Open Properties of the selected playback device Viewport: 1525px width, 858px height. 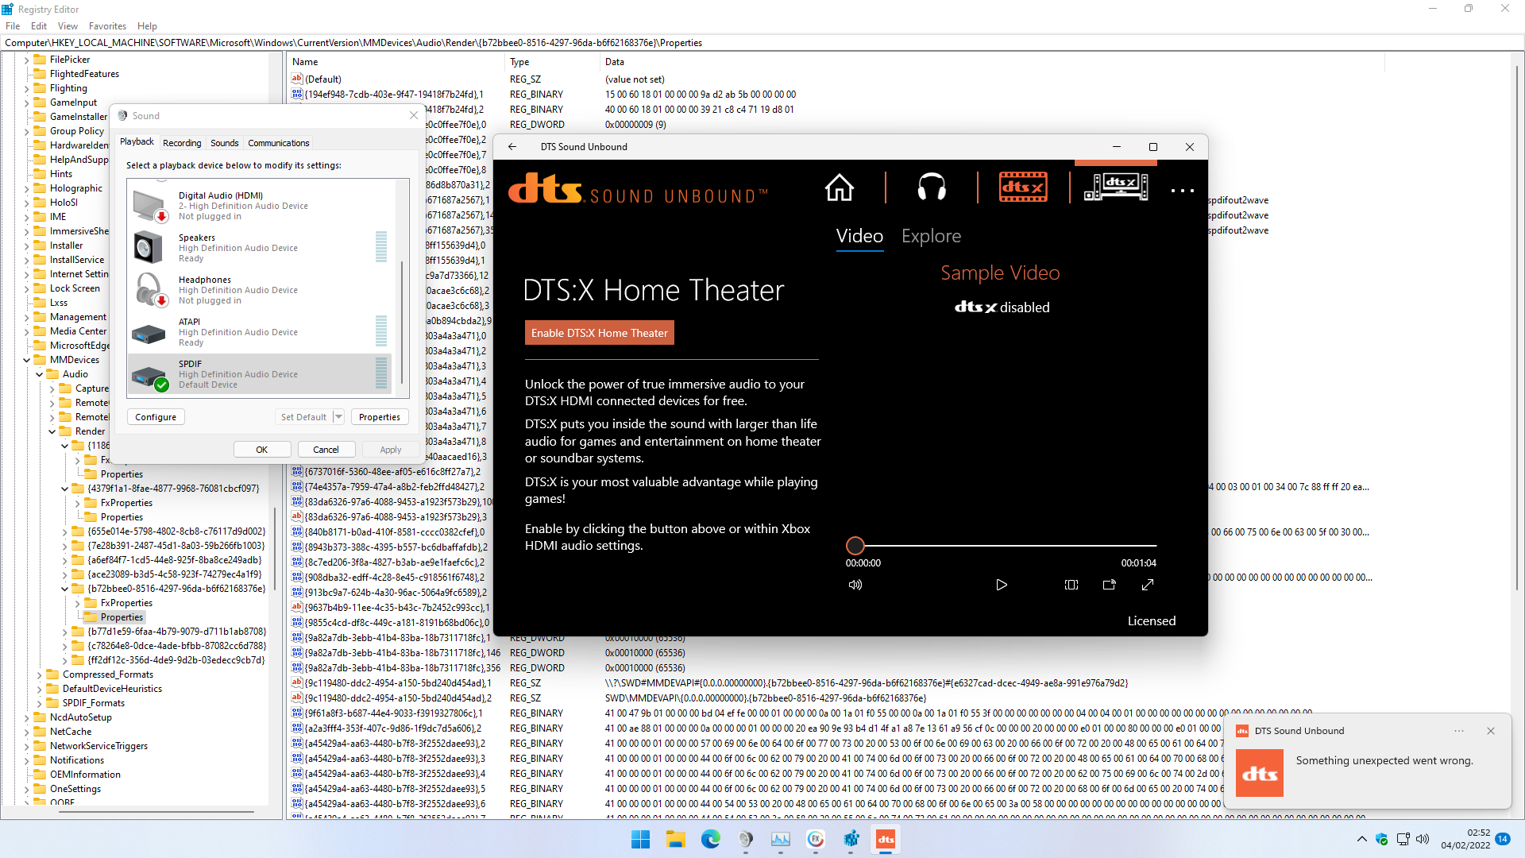[x=380, y=417]
